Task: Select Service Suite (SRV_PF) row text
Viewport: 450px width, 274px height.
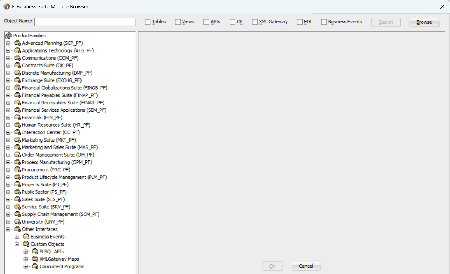Action: pos(46,207)
